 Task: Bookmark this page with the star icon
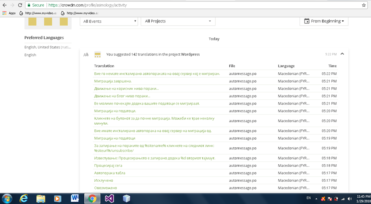[364, 5]
